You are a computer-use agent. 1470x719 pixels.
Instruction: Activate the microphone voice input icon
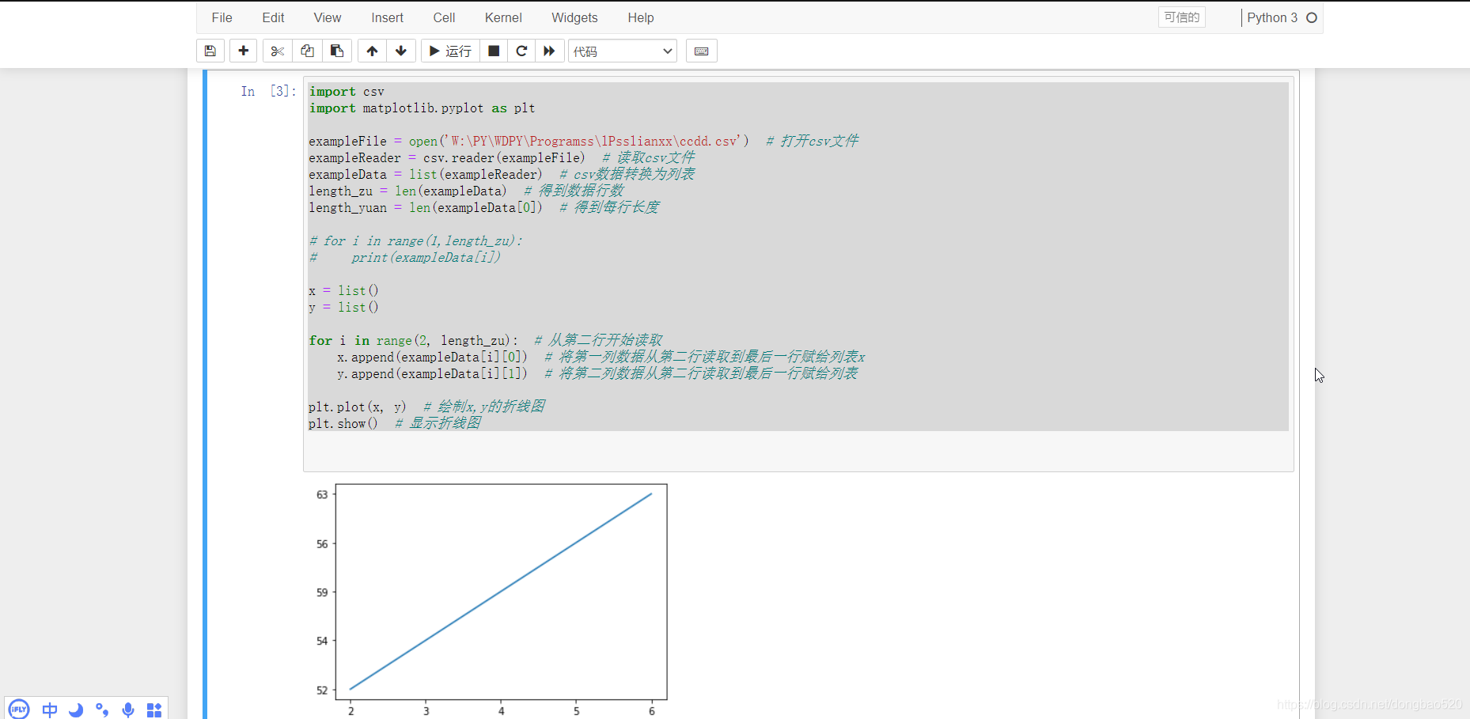(128, 710)
